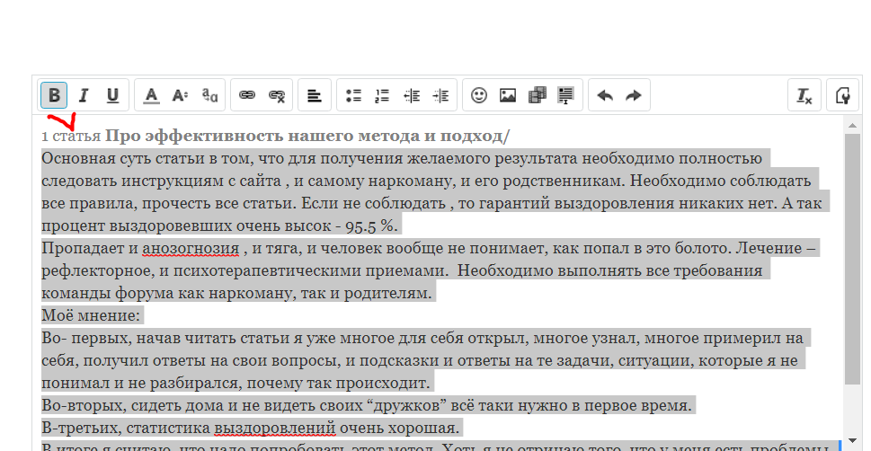Click the misspelled word 'выздоровлений'
Image resolution: width=871 pixels, height=451 pixels.
tap(275, 428)
